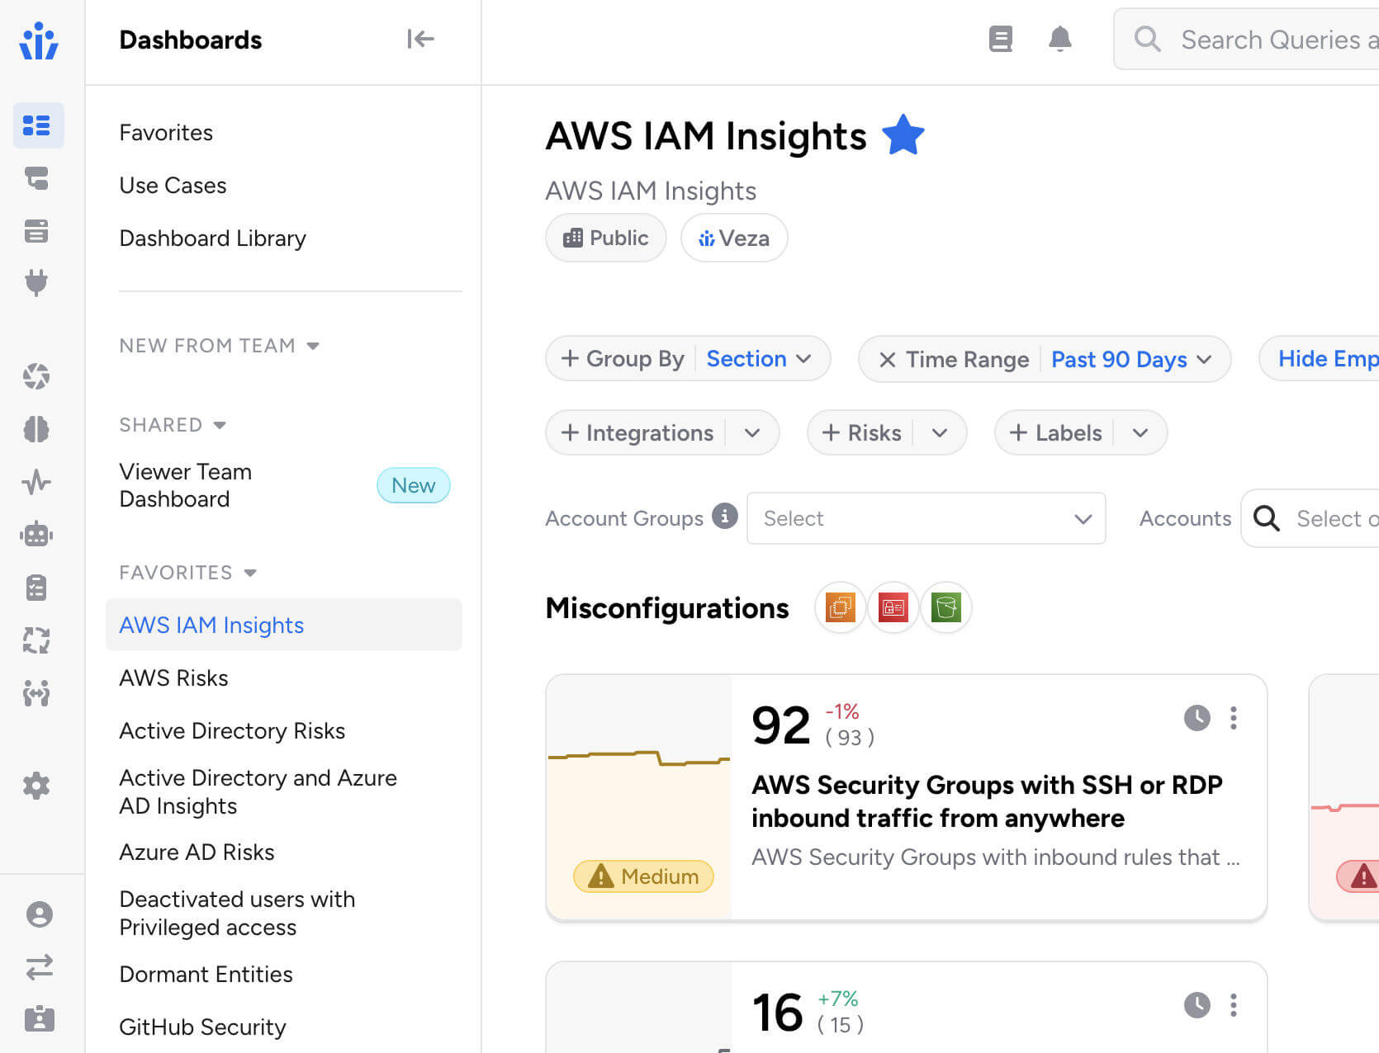Remove the Time Range filter with X
This screenshot has width=1379, height=1053.
click(887, 360)
